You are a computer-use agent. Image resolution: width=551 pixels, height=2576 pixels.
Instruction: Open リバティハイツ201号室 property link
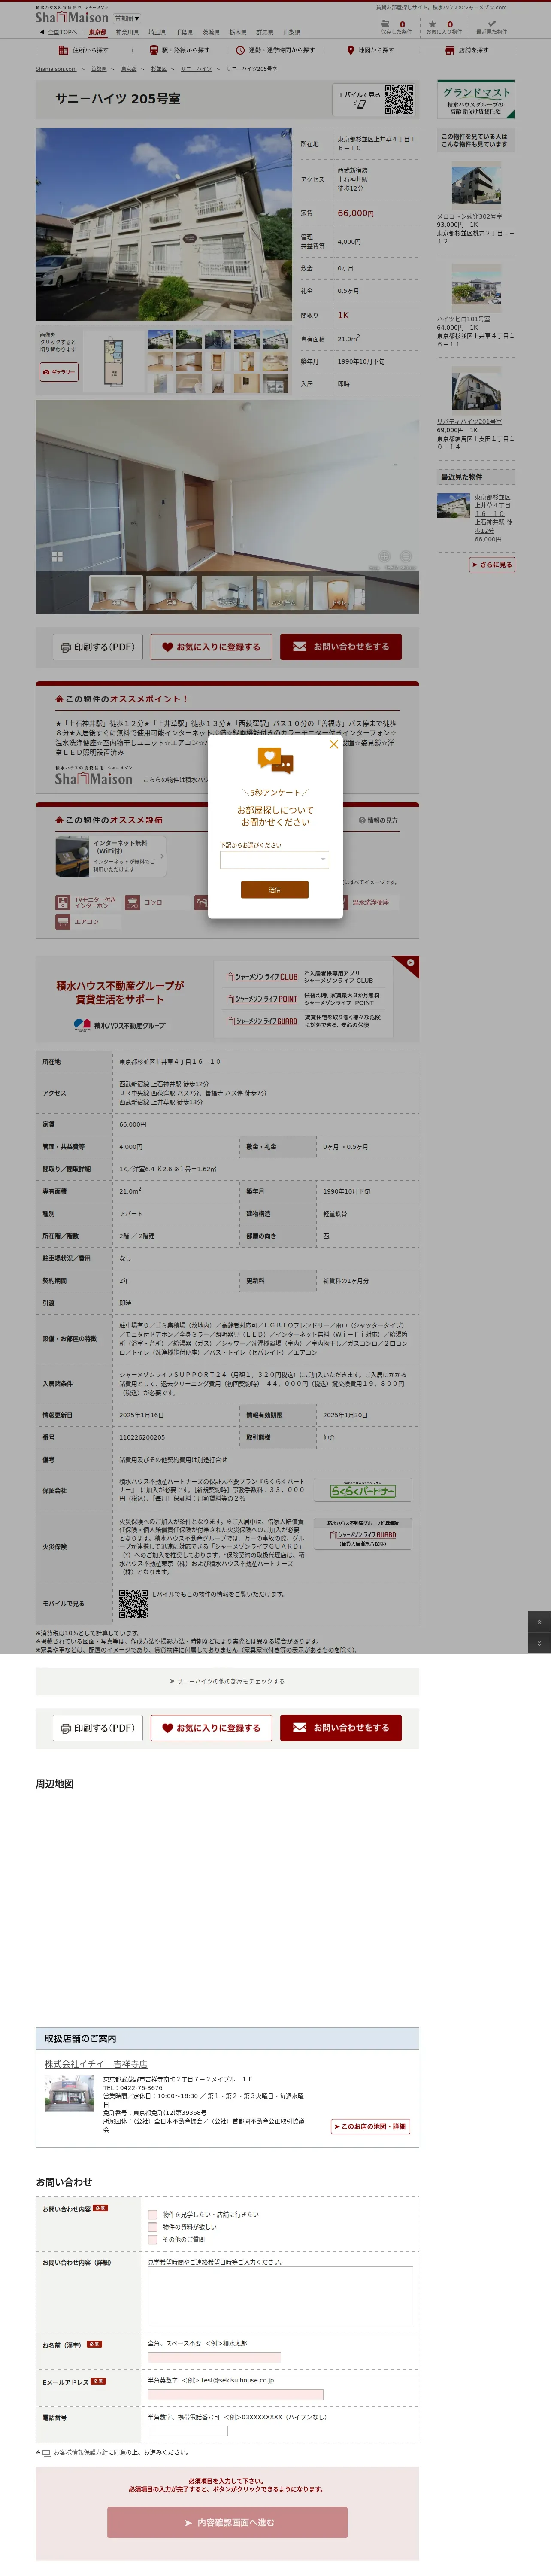coord(469,422)
